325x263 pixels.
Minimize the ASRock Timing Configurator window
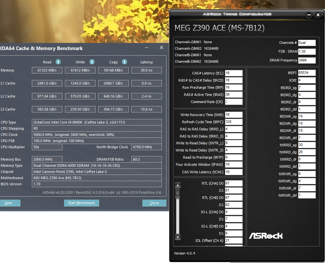pyautogui.click(x=309, y=15)
